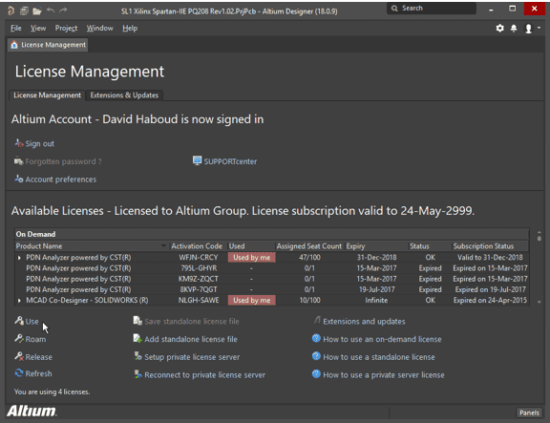
Task: Click Add standalone license file link
Action: 191,339
